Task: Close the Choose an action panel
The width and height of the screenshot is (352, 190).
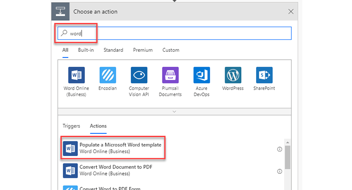Action: coord(291,11)
